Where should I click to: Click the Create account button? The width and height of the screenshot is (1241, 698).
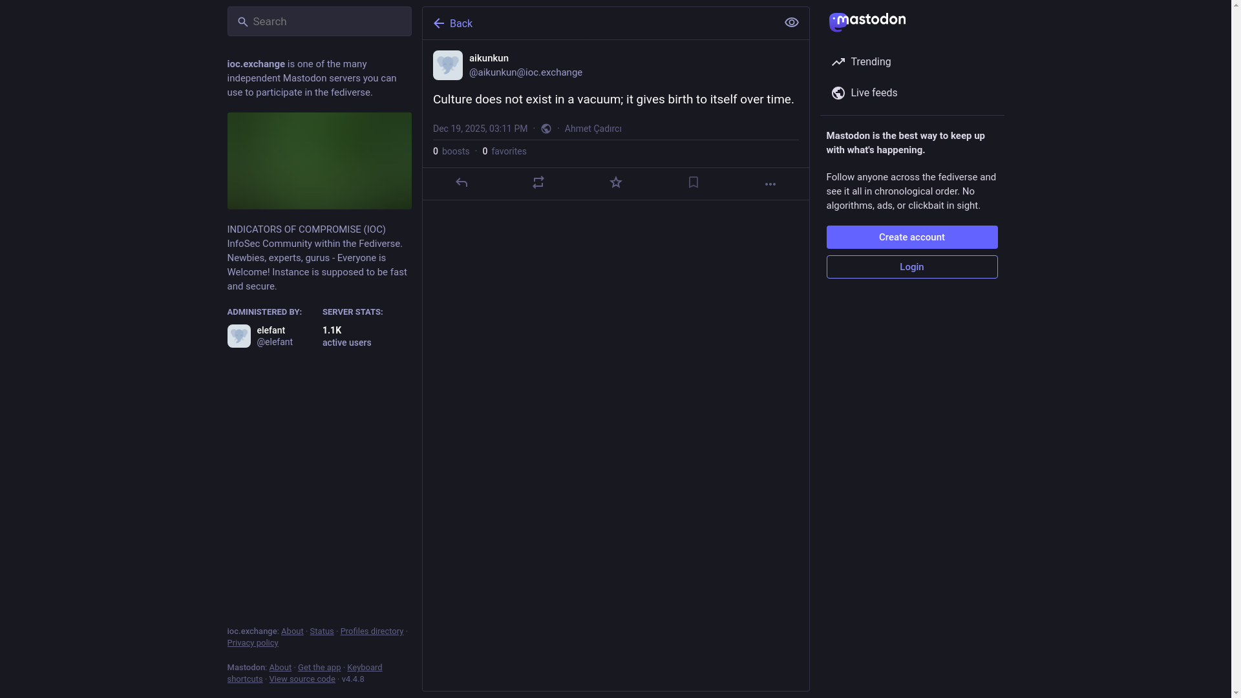tap(912, 237)
